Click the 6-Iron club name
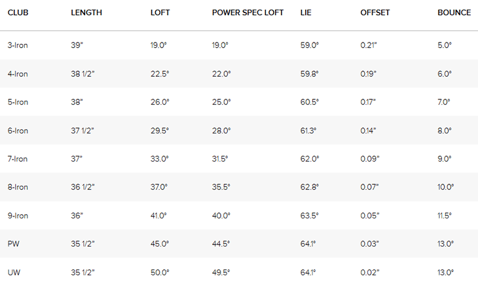478x291 pixels. 18,131
